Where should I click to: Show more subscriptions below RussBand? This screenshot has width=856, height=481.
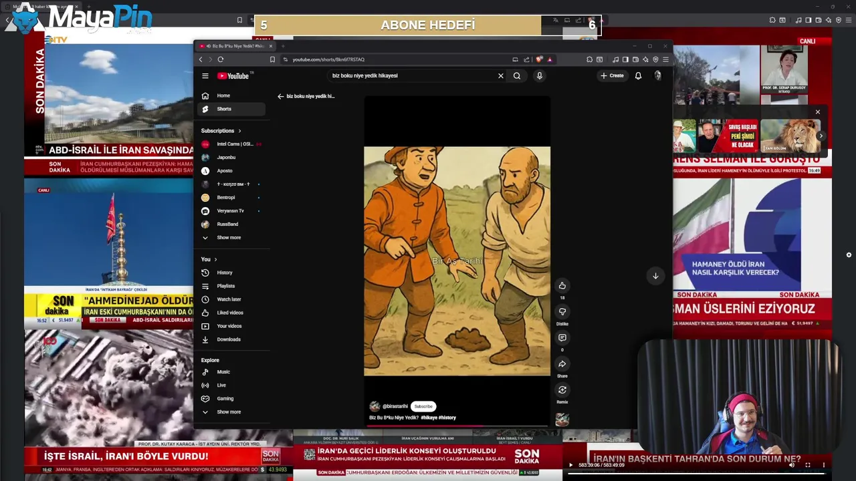pos(231,238)
